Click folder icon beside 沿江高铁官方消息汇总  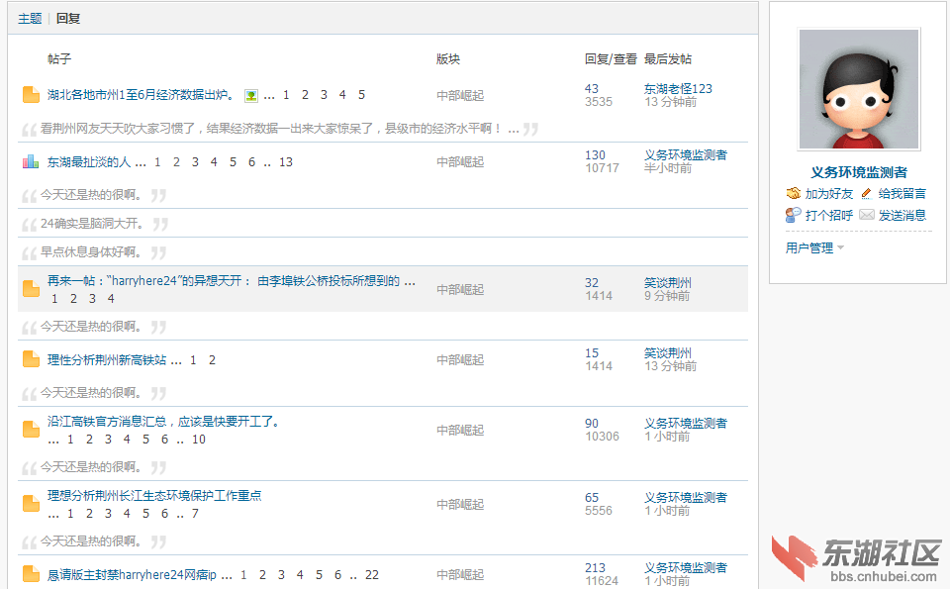[x=31, y=430]
